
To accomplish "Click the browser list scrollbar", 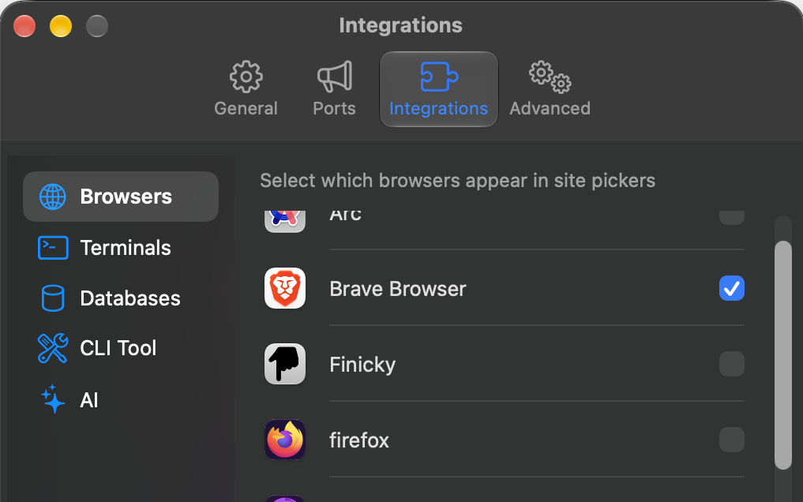I will [783, 354].
